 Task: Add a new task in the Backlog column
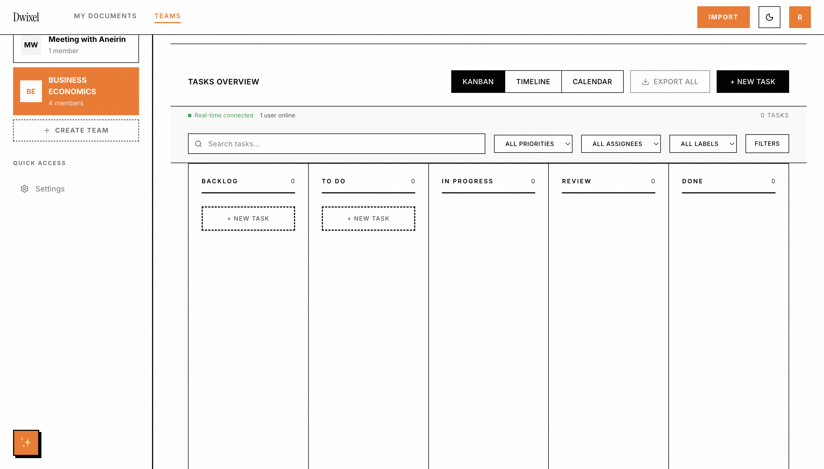pos(248,218)
